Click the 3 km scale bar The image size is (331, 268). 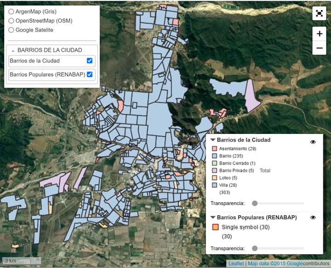click(22, 261)
